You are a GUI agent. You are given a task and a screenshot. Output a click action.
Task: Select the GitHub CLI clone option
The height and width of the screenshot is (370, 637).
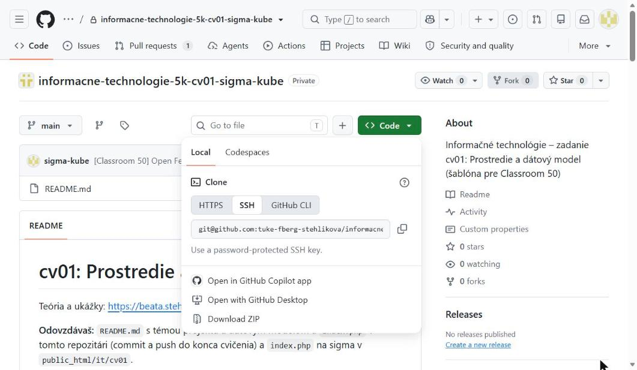pyautogui.click(x=291, y=205)
